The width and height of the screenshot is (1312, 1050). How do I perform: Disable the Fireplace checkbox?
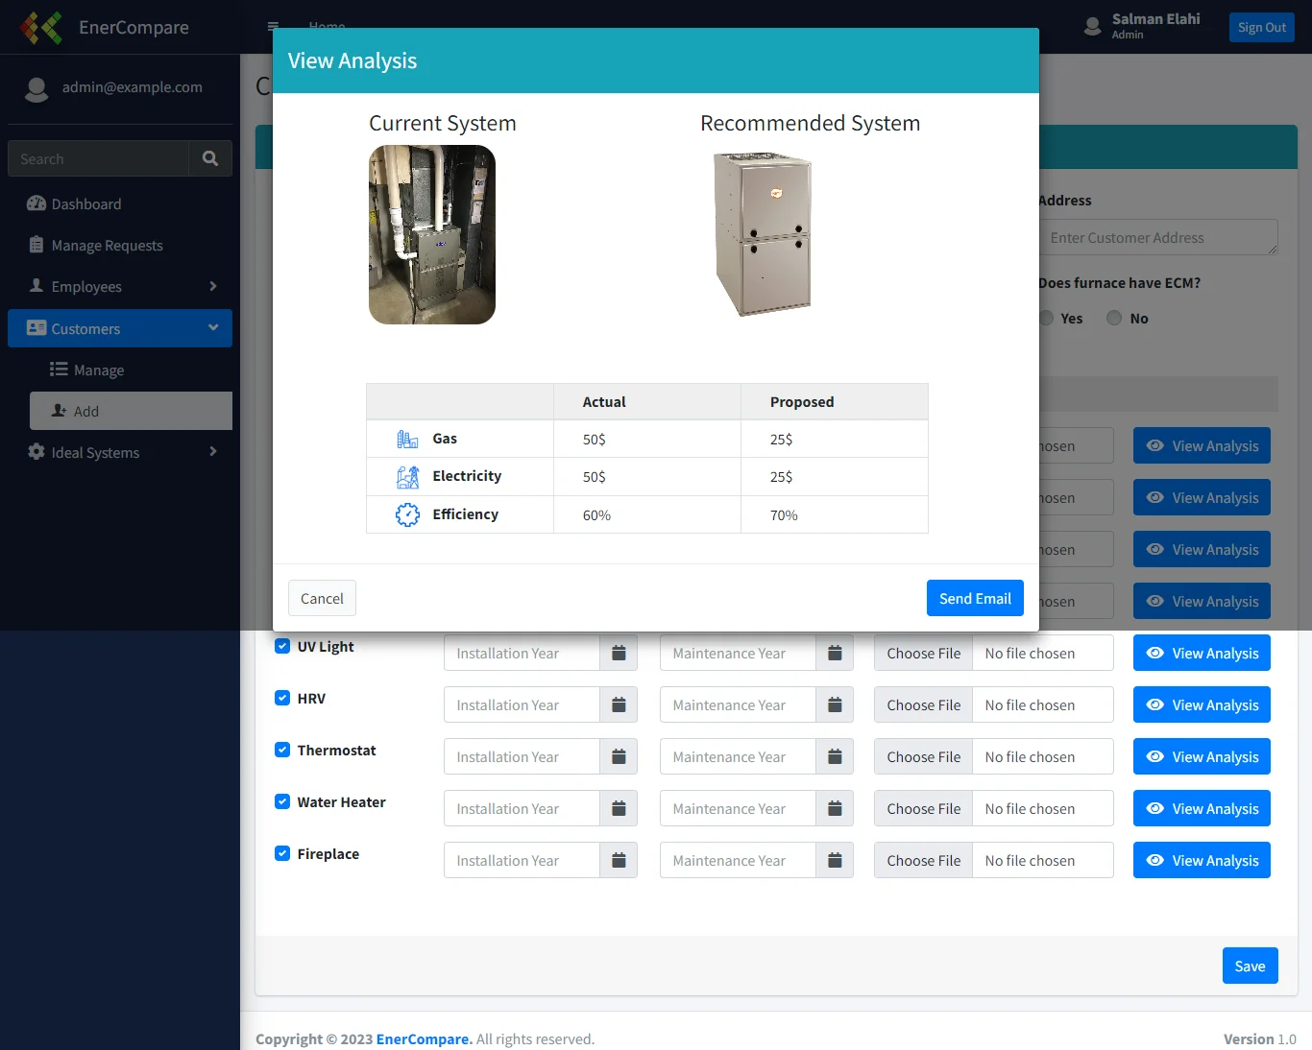282,853
